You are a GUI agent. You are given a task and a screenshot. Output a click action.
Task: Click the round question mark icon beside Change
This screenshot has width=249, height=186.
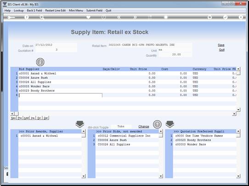[157, 125]
